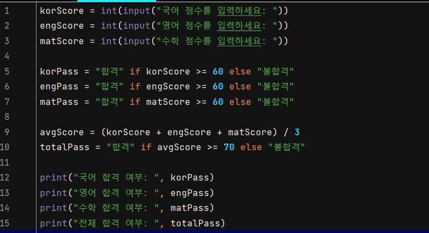Click avgScore variable at start of line 9
This screenshot has width=429, height=233.
tap(62, 133)
